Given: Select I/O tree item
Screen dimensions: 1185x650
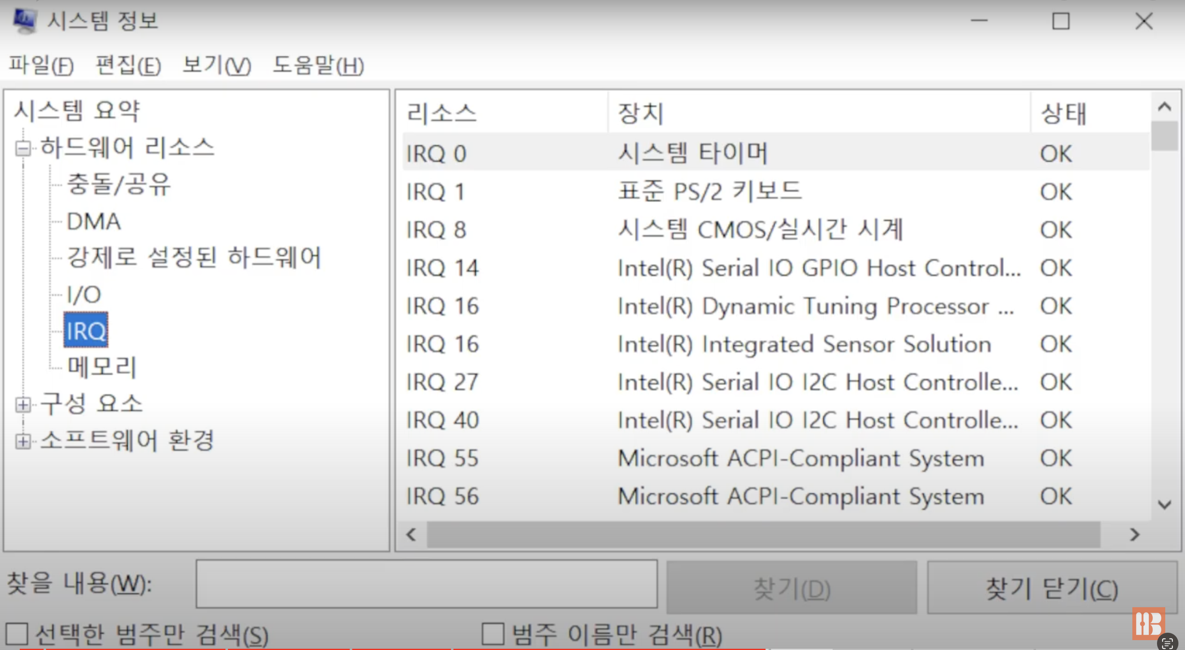Looking at the screenshot, I should (x=84, y=295).
